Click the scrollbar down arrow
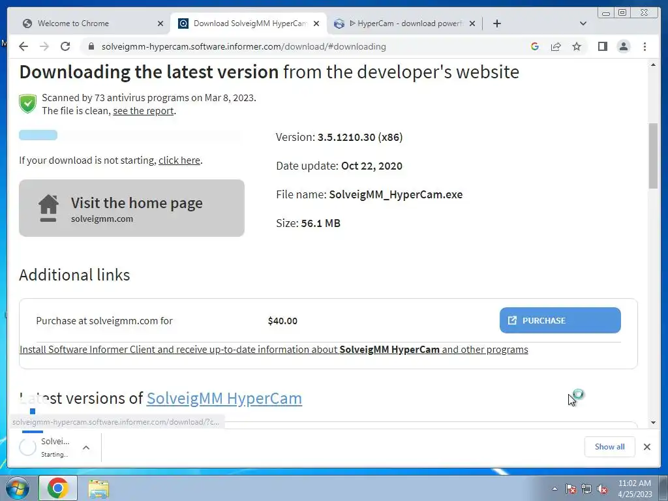The image size is (668, 501). tap(653, 423)
